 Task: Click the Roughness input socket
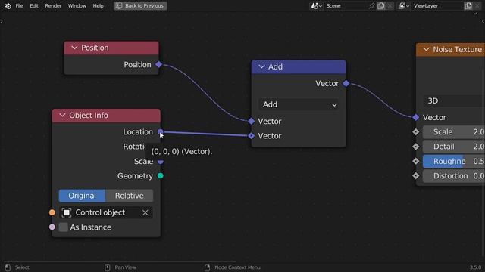pos(416,161)
